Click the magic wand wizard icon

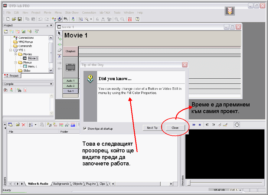pos(87,19)
